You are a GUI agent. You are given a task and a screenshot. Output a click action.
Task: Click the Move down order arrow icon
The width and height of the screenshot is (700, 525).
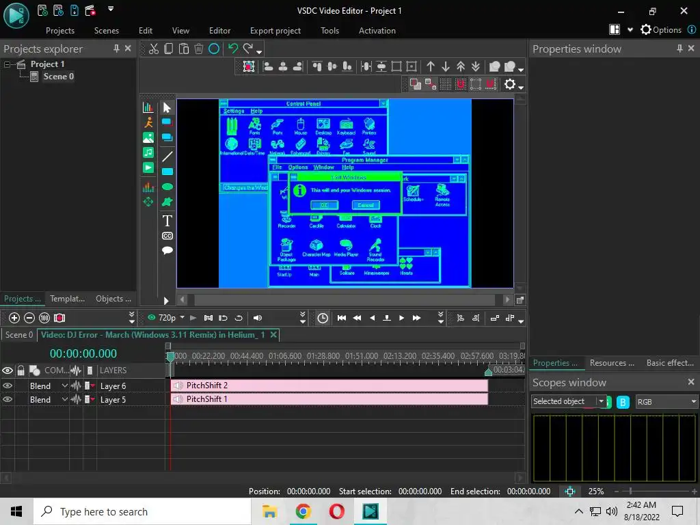pyautogui.click(x=446, y=66)
